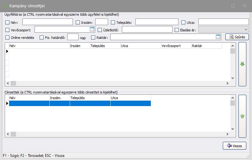Click the green down arrow add button

coord(242,64)
